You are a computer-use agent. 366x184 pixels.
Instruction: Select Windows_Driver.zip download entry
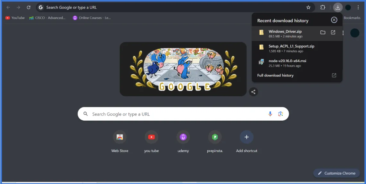(x=297, y=34)
